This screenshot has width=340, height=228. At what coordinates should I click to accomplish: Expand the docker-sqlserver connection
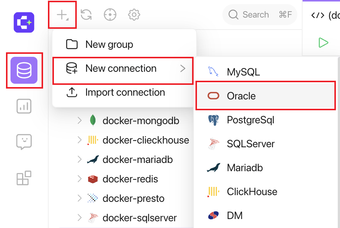pyautogui.click(x=80, y=218)
